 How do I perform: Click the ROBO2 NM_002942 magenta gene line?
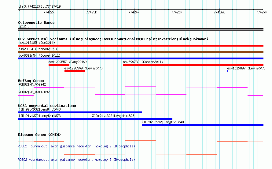pos(141,87)
